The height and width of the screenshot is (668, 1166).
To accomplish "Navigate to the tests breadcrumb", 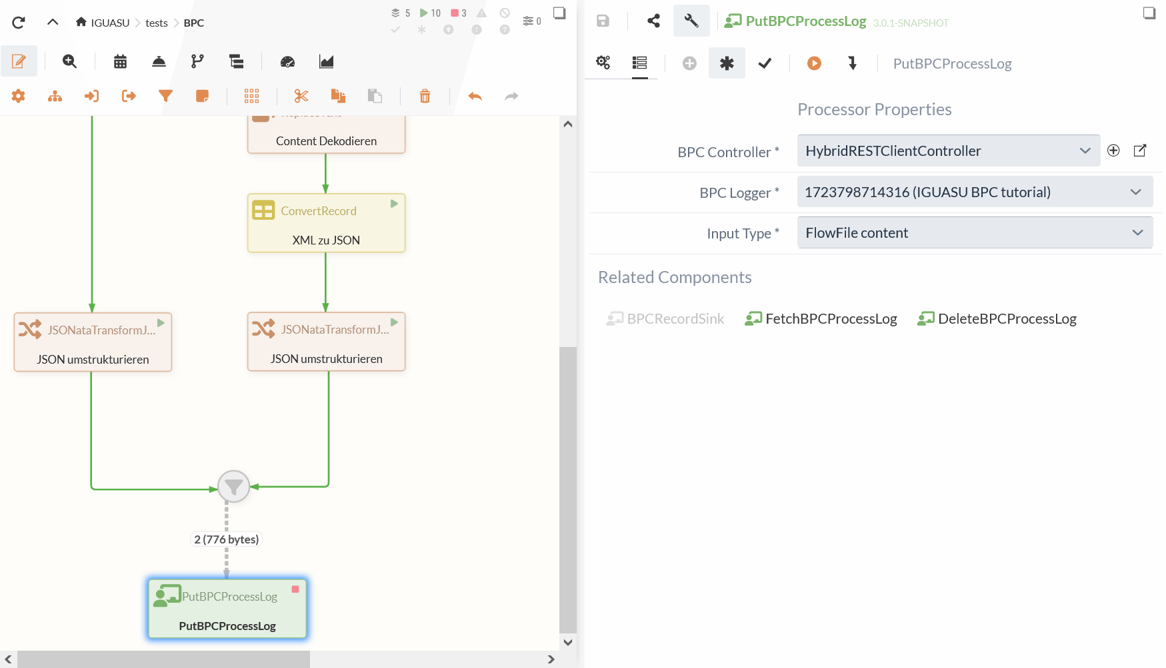I will pos(157,23).
